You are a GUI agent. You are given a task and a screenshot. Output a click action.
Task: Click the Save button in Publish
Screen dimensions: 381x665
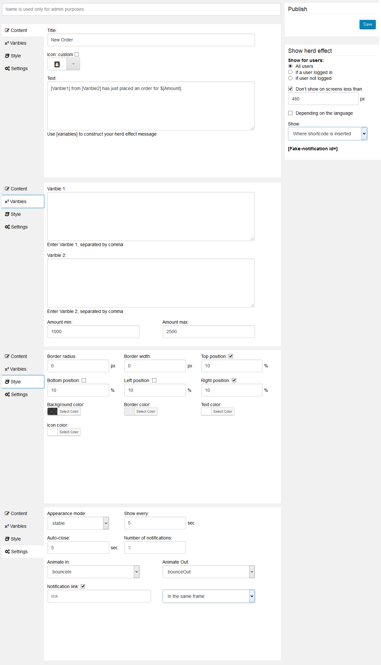tap(367, 24)
